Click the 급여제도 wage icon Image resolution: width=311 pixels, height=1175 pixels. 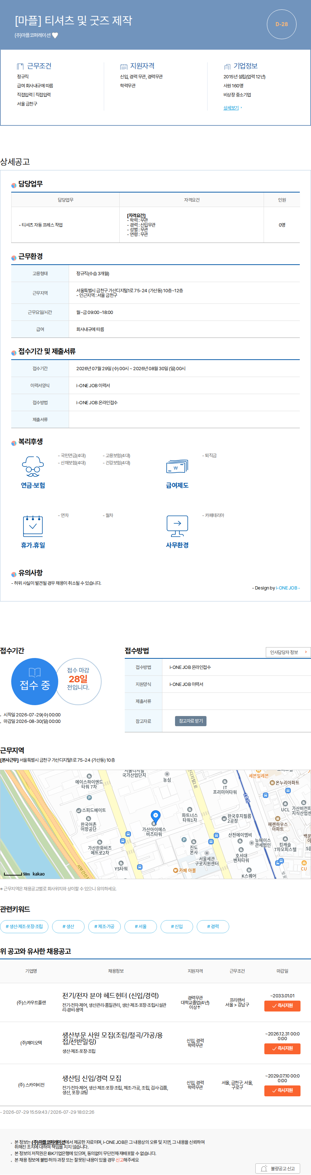[177, 467]
